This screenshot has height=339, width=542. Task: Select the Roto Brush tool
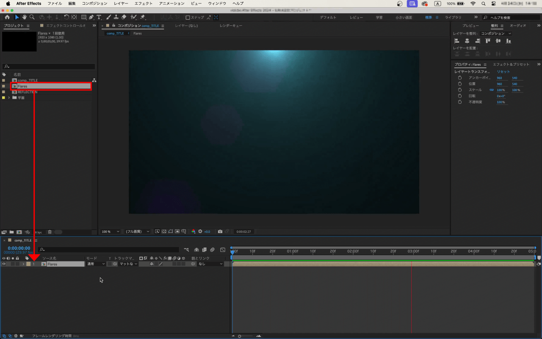click(x=133, y=17)
